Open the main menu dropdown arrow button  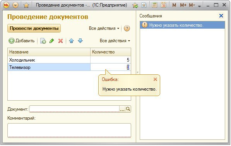pos(15,5)
